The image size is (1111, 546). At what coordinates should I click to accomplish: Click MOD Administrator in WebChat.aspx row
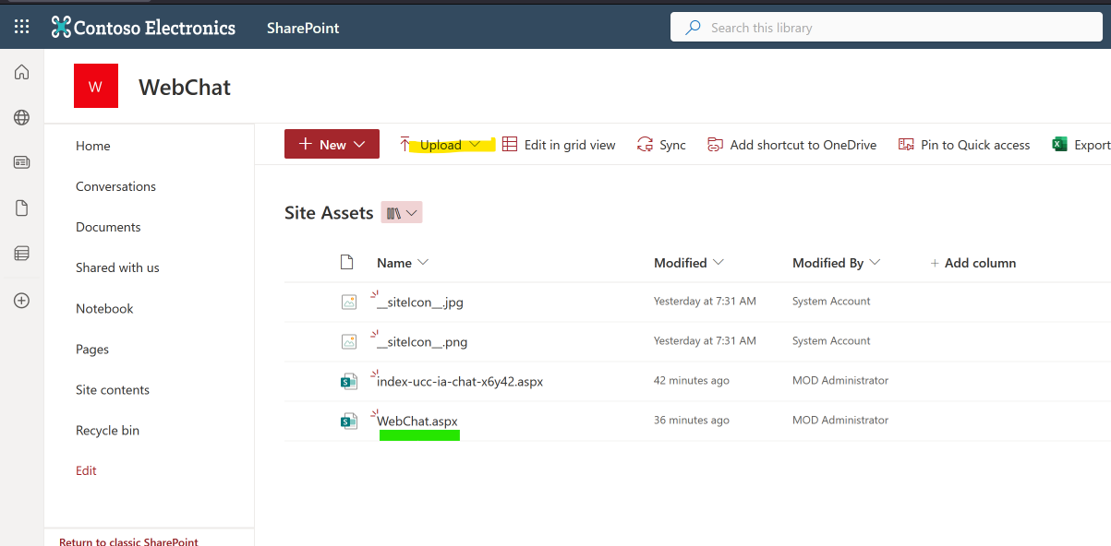tap(840, 420)
